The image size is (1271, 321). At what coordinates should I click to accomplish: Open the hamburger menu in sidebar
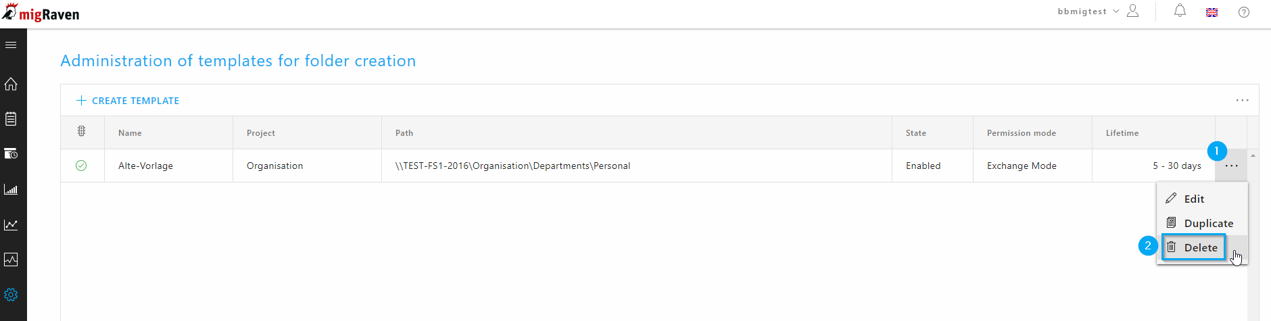[11, 45]
